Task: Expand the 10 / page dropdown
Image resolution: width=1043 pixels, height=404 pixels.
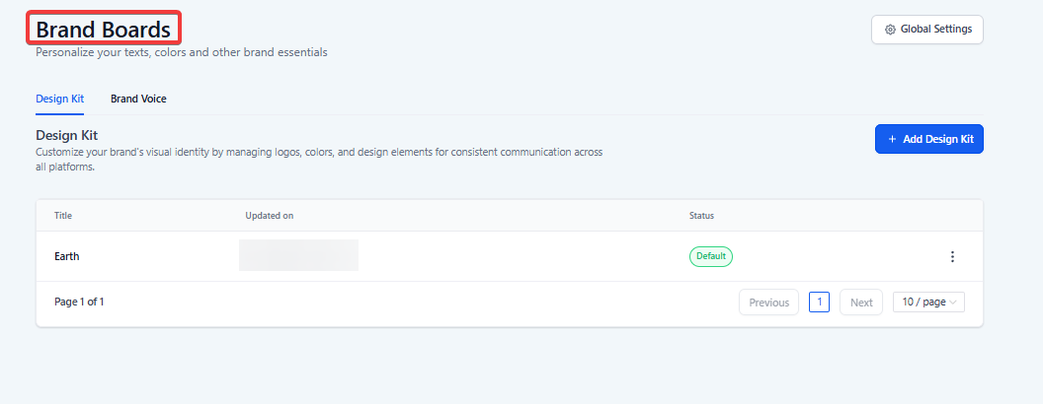Action: [x=927, y=303]
